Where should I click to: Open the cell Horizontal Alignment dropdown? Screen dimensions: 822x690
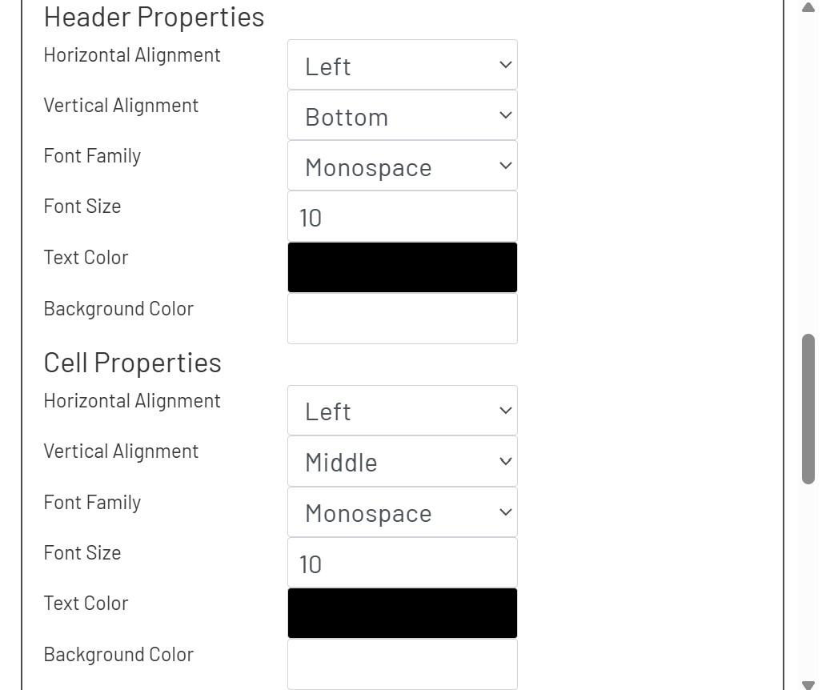[402, 411]
